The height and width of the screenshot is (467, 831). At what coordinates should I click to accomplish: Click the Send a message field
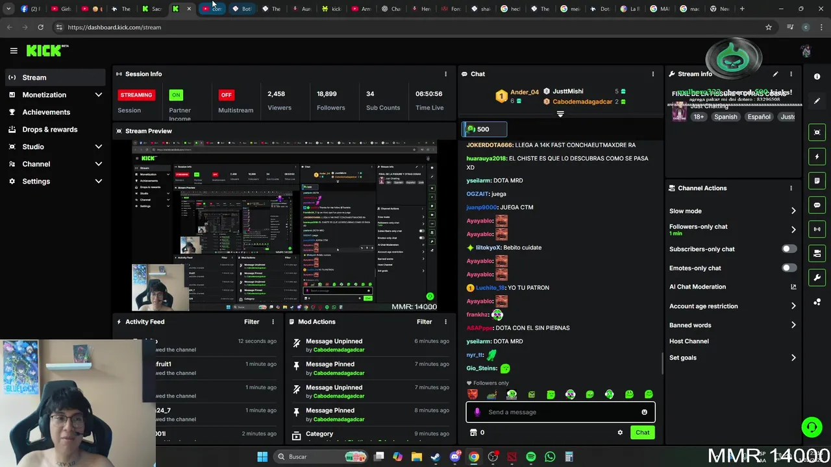560,412
